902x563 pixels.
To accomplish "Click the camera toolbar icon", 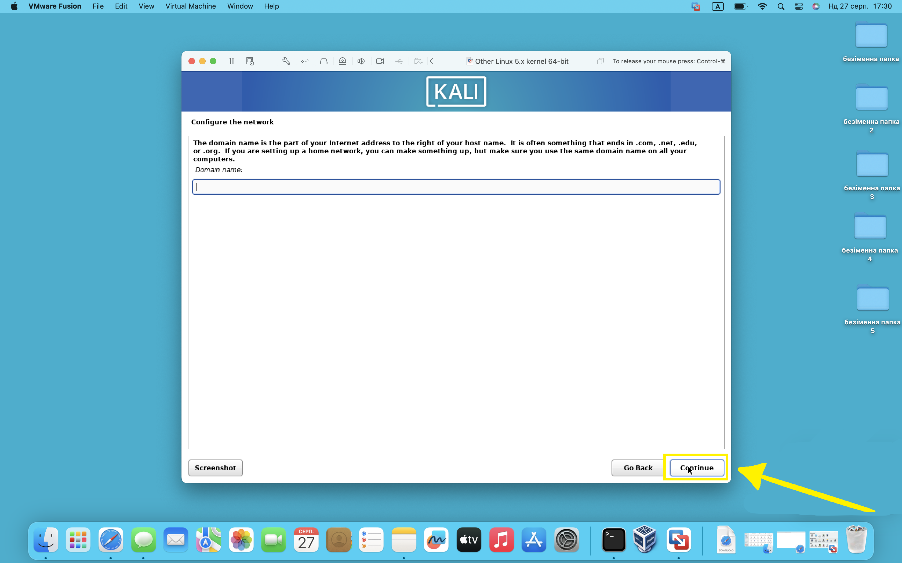I will [380, 61].
